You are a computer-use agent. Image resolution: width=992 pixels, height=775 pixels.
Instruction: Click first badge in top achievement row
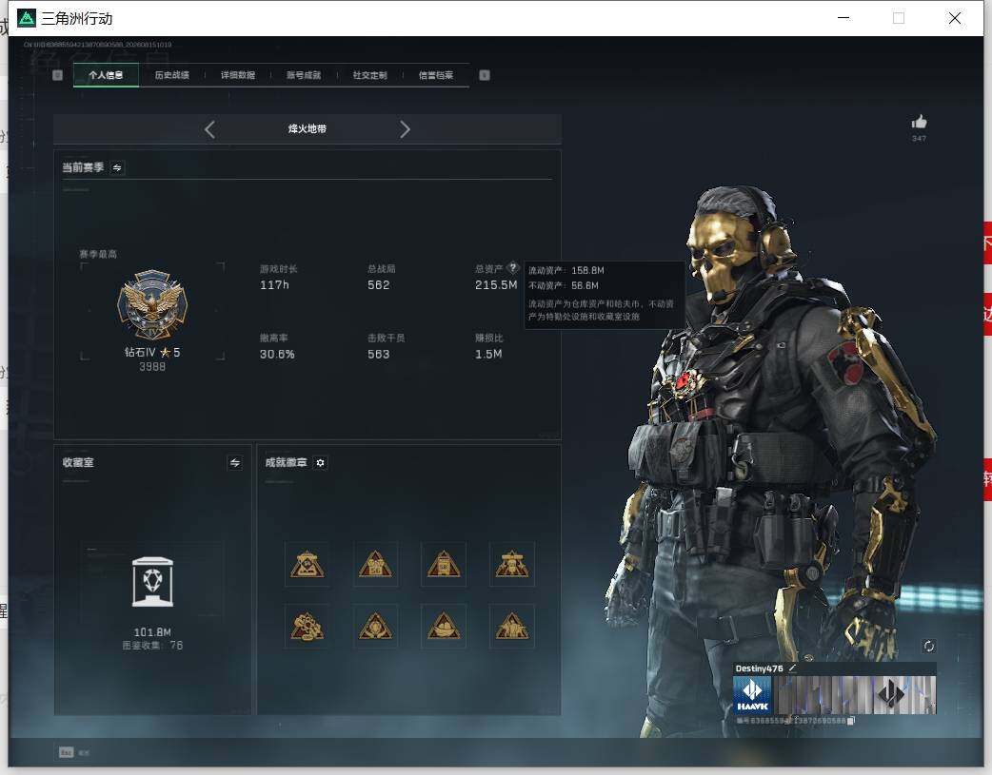307,564
